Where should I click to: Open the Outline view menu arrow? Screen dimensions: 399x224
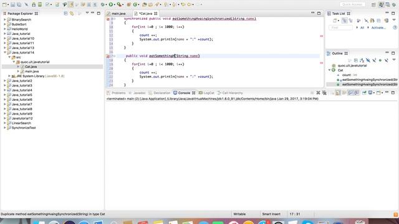[394, 60]
